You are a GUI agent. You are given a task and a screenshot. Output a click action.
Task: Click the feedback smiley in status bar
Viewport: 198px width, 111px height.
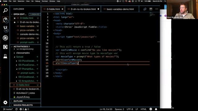pos(151,109)
